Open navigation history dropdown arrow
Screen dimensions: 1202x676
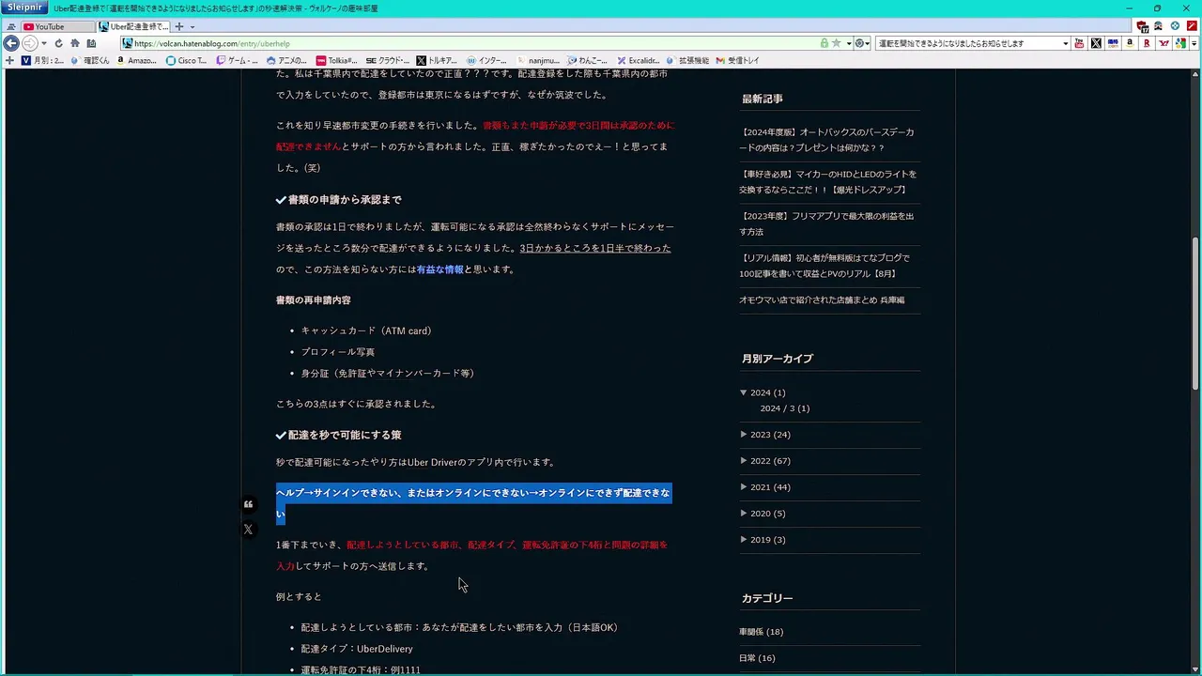point(44,43)
